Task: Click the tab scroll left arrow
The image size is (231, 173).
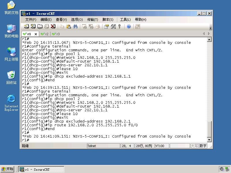Action: coord(204,34)
